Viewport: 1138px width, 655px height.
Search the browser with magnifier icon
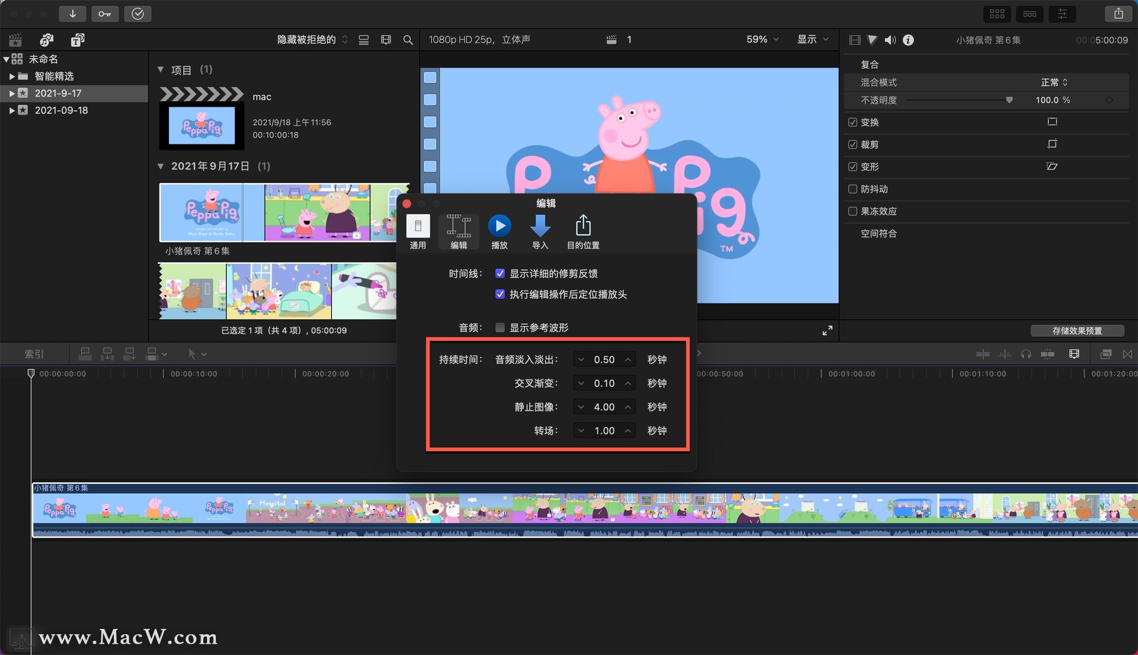408,40
